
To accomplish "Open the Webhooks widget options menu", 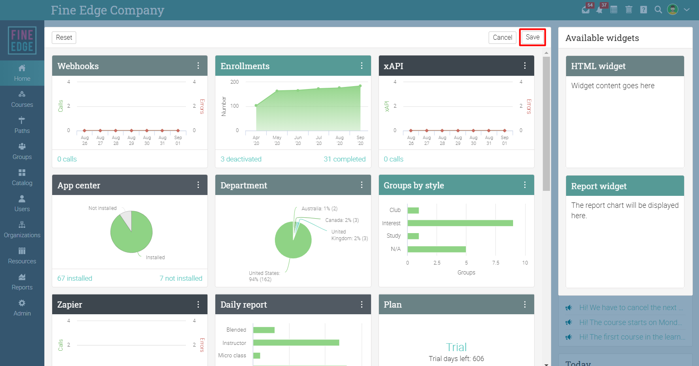I will coord(198,66).
